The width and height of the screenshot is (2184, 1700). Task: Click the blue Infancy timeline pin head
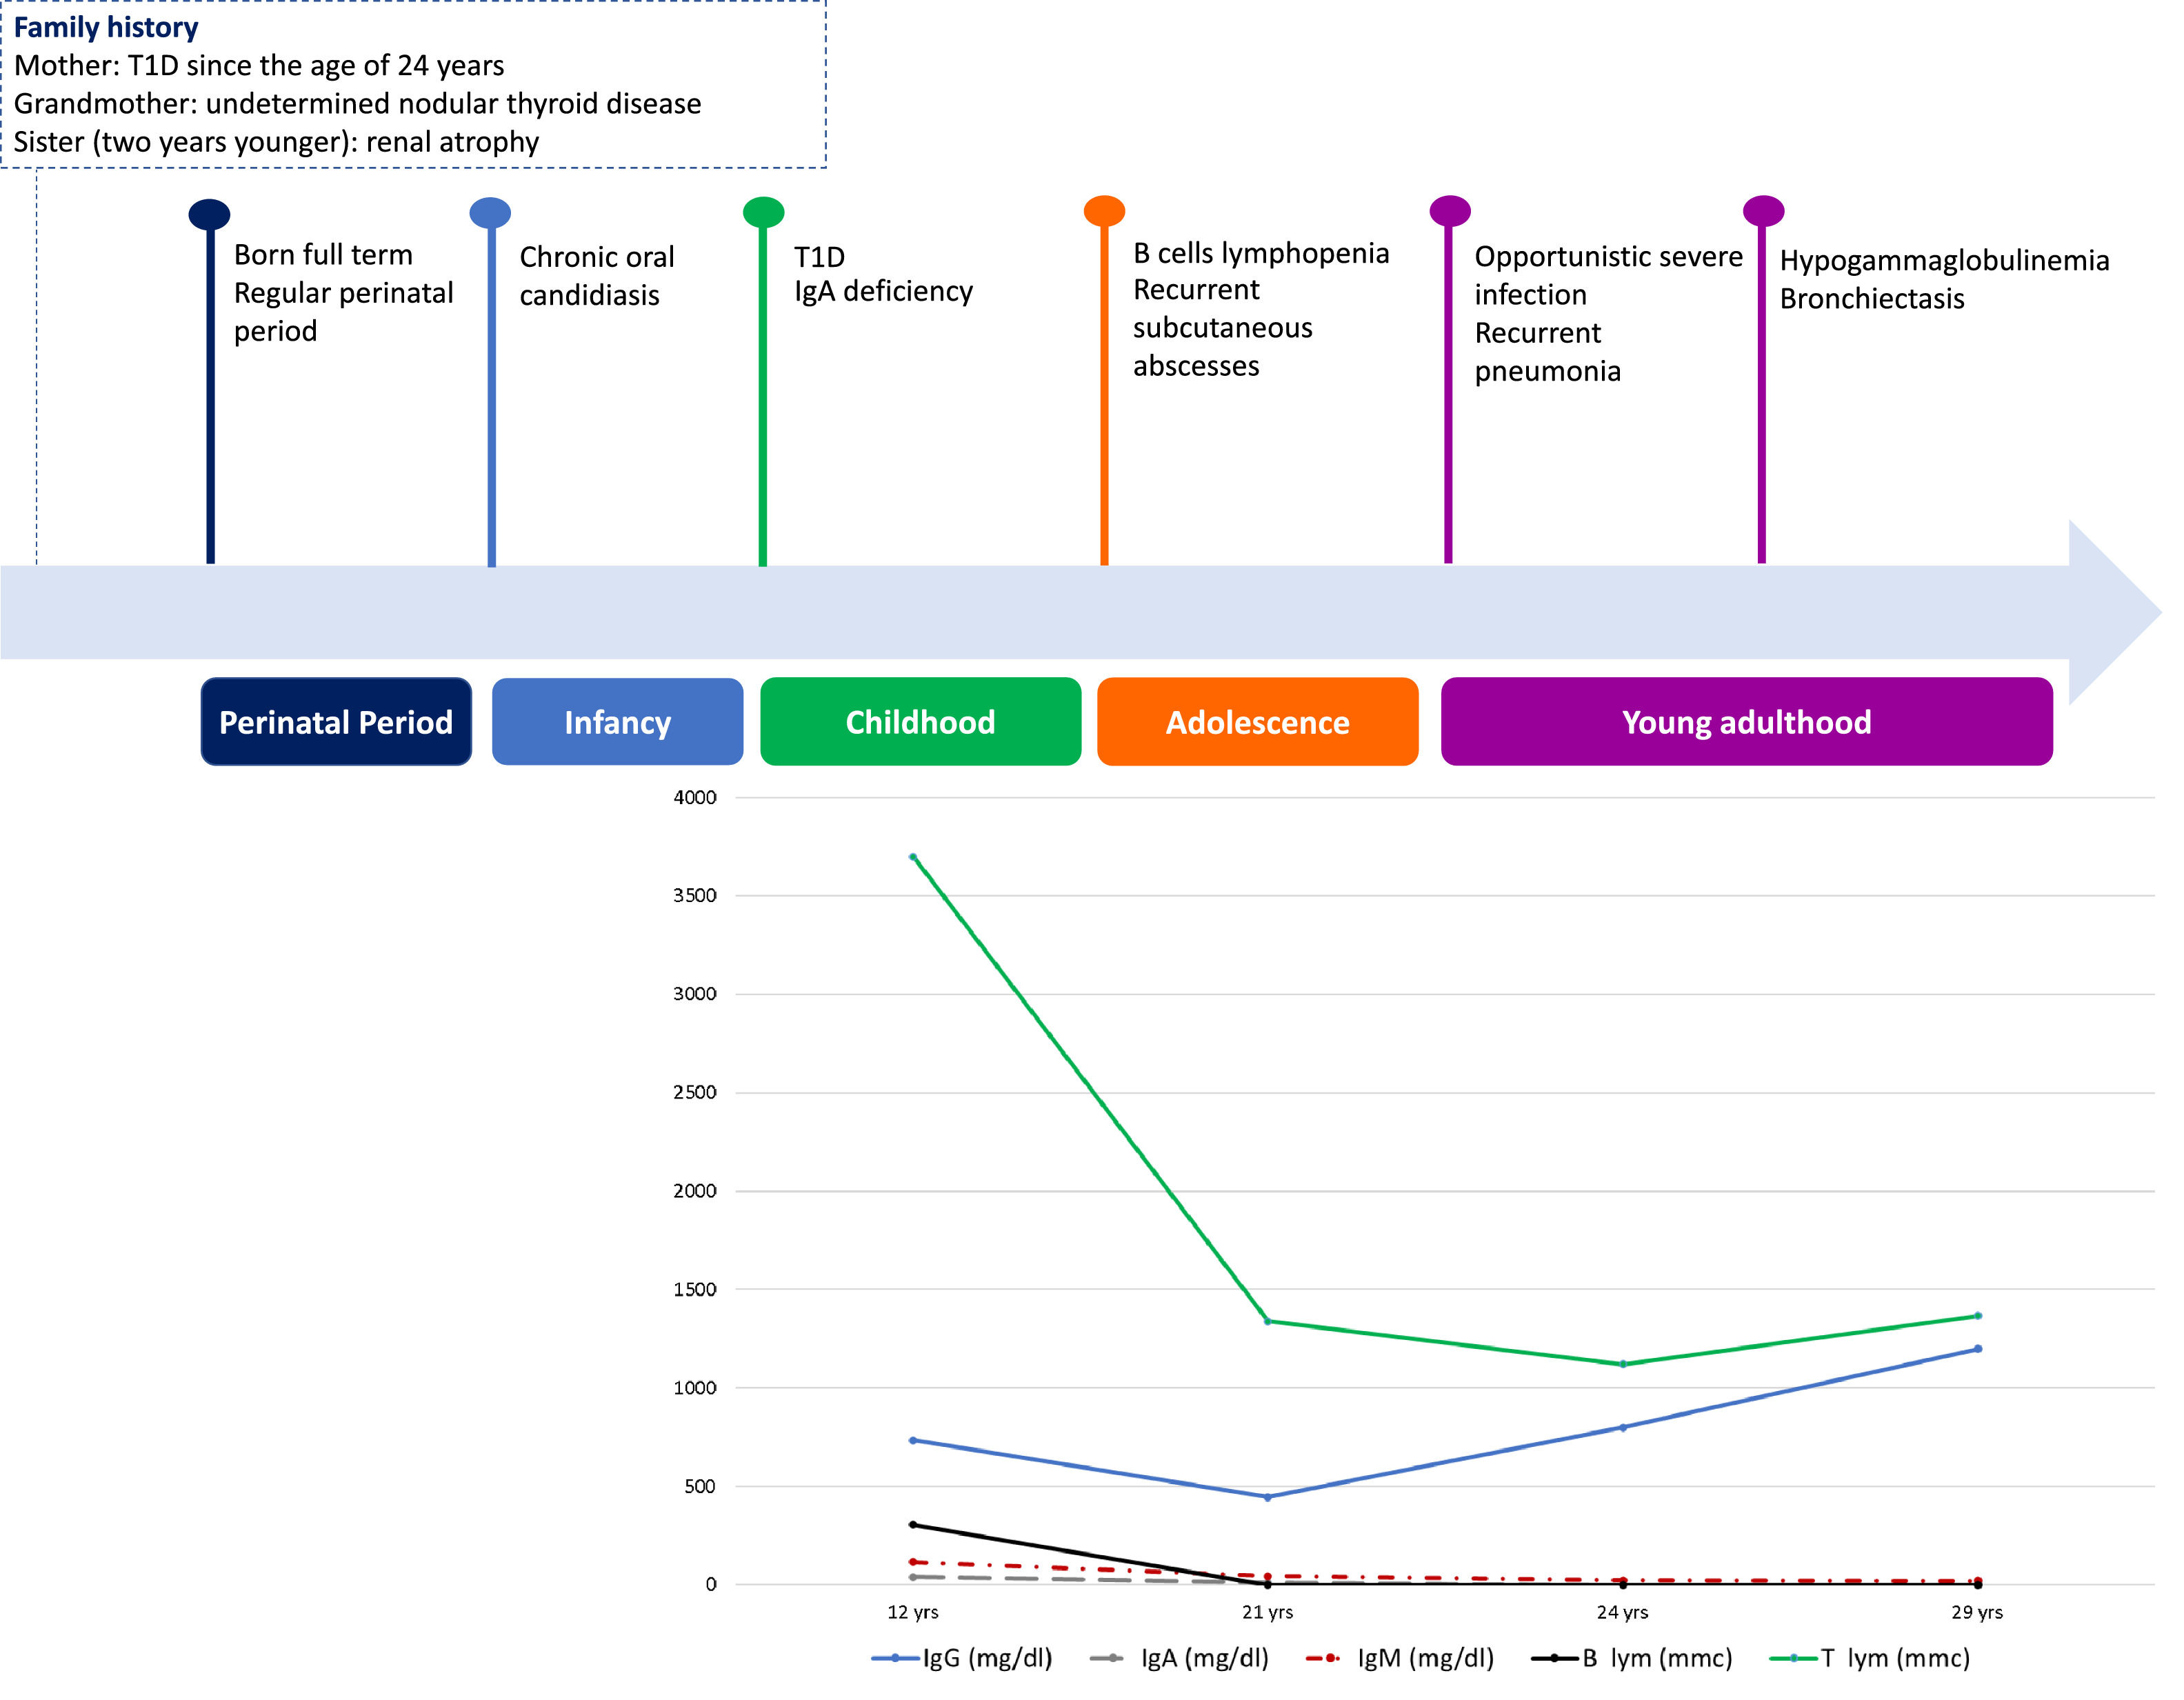click(490, 213)
